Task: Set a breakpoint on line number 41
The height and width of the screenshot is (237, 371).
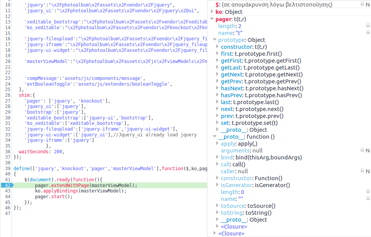Action: [x=8, y=180]
